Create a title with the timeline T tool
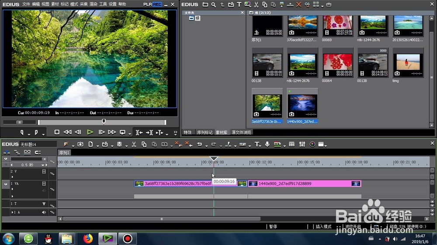The image size is (437, 245). (x=257, y=144)
